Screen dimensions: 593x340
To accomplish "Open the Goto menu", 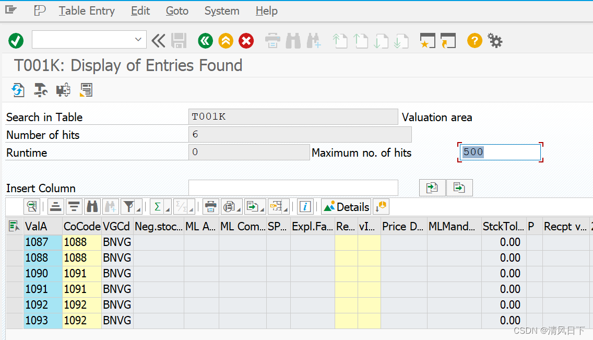I will tap(177, 11).
